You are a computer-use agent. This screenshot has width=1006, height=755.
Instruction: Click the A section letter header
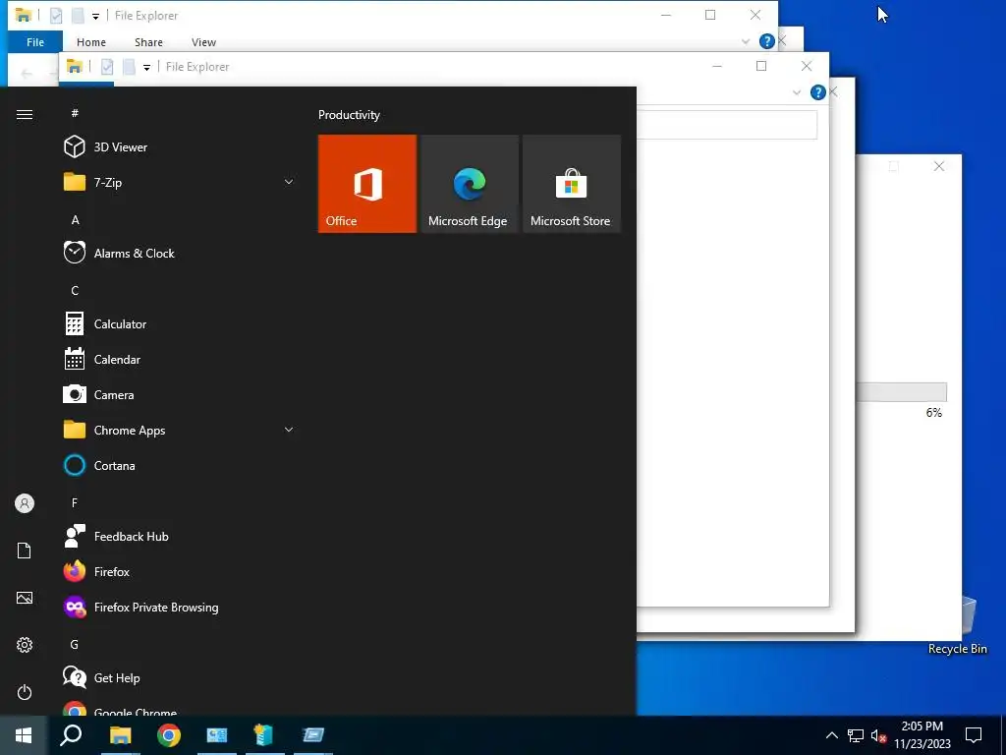[75, 219]
